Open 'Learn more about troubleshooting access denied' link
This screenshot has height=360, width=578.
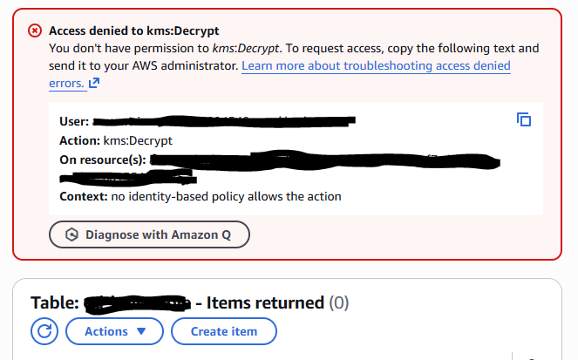376,66
